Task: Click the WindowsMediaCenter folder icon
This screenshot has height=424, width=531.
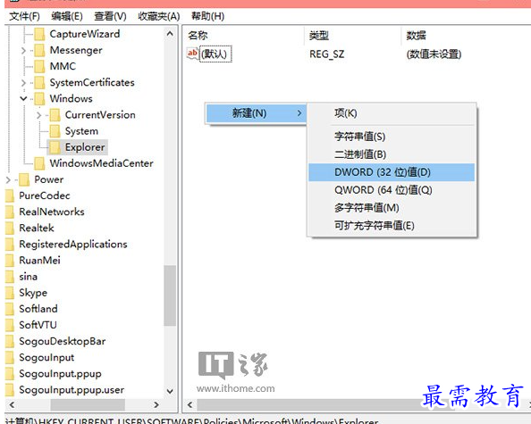Action: (39, 163)
